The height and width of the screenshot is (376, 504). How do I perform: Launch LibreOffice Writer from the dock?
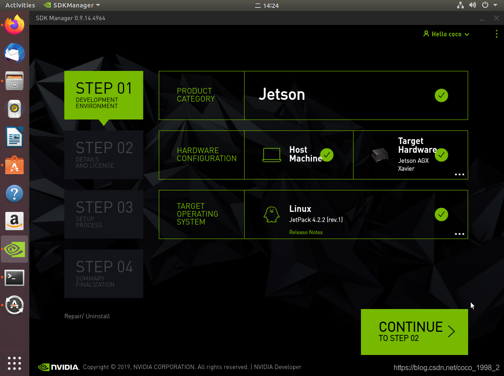point(14,137)
